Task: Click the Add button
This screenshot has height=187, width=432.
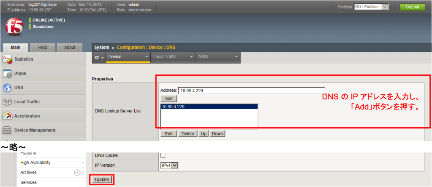Action: 168,98
